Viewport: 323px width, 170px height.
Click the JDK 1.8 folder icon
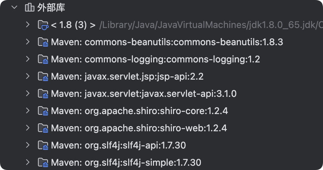pos(43,25)
